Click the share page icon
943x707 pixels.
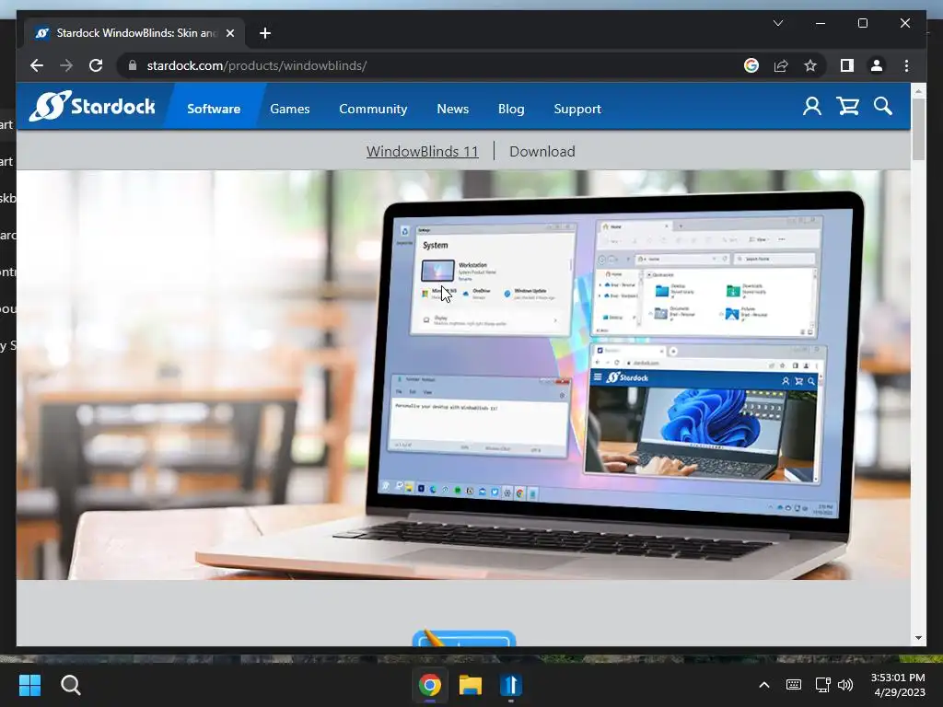tap(781, 65)
